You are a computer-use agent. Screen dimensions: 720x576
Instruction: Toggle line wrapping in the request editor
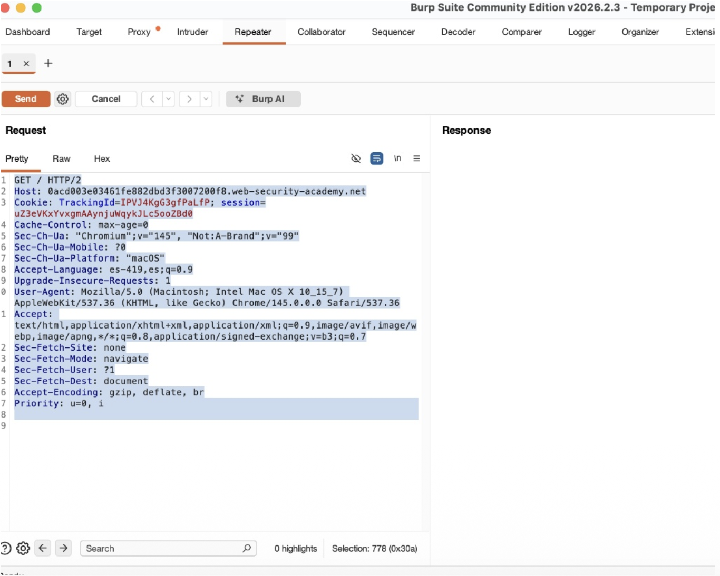[376, 158]
